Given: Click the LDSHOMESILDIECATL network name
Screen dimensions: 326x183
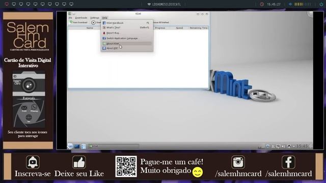Looking at the screenshot, I should pos(167,5).
